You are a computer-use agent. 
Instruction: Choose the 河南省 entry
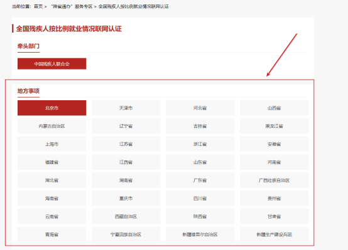[x=274, y=162]
